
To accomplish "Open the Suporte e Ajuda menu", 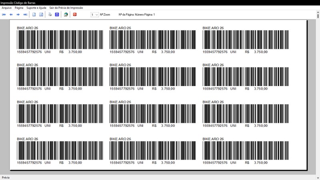I will pos(36,8).
